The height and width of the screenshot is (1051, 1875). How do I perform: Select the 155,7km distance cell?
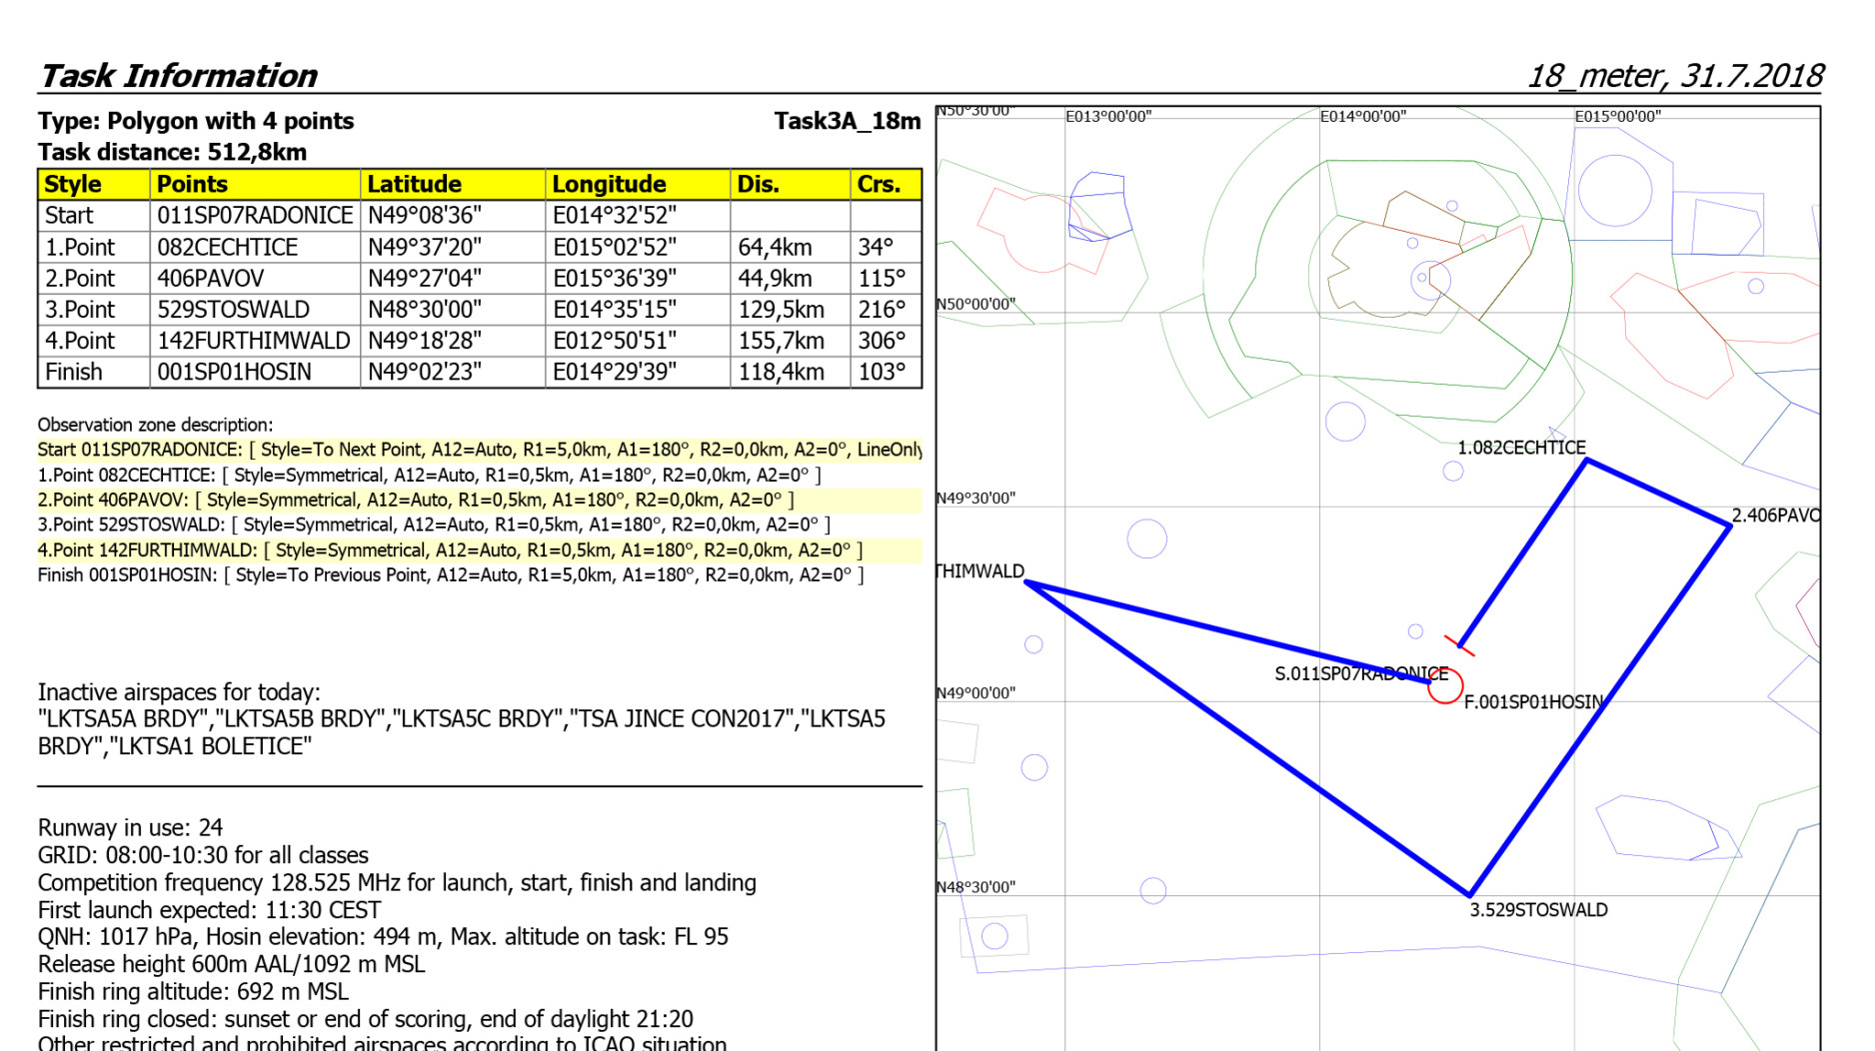pos(782,341)
